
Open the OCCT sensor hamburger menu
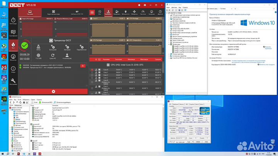tap(92, 12)
